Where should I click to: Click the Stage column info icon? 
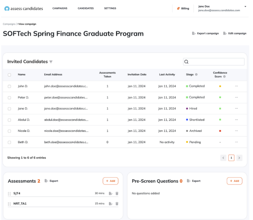(x=196, y=75)
